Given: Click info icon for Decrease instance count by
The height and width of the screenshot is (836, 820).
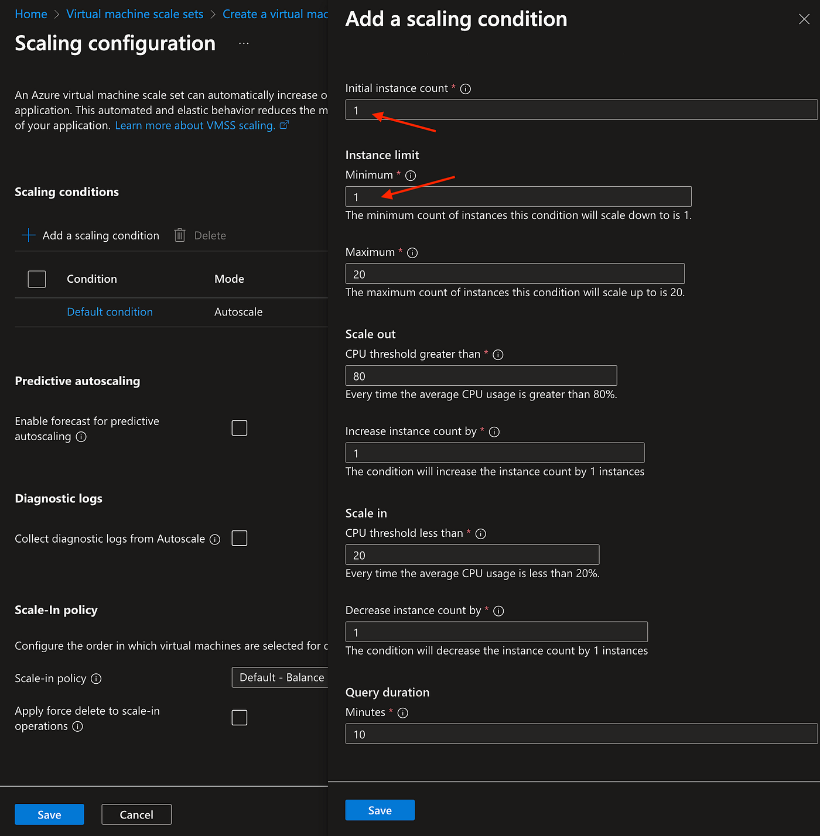Looking at the screenshot, I should [x=498, y=611].
